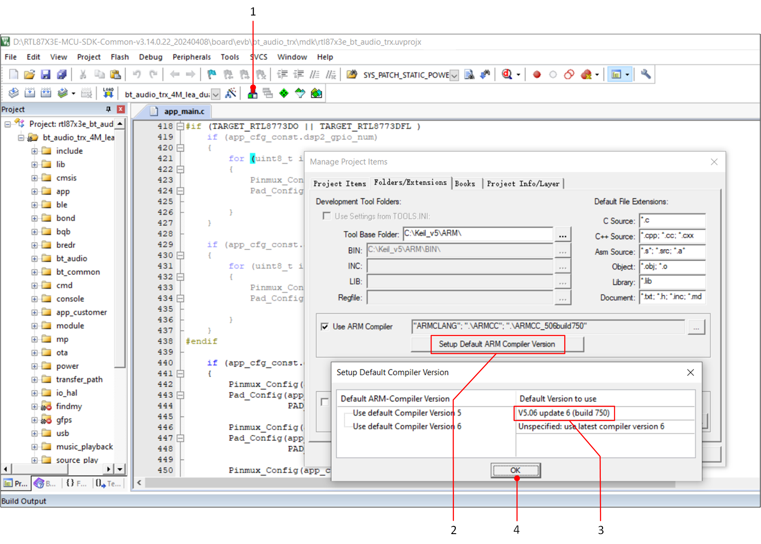The width and height of the screenshot is (761, 544).
Task: Uncheck the Use ARM Compiler checkbox
Action: 325,327
